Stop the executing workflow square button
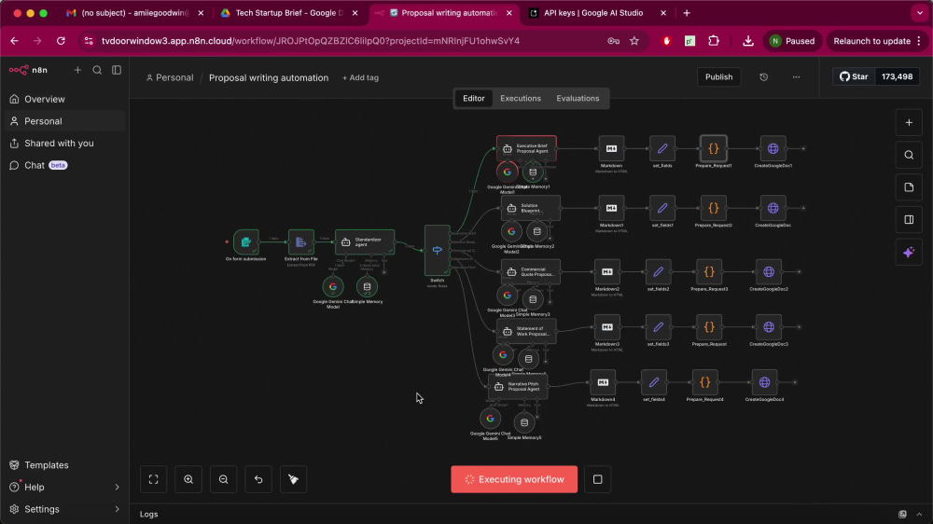This screenshot has height=524, width=933. [597, 479]
